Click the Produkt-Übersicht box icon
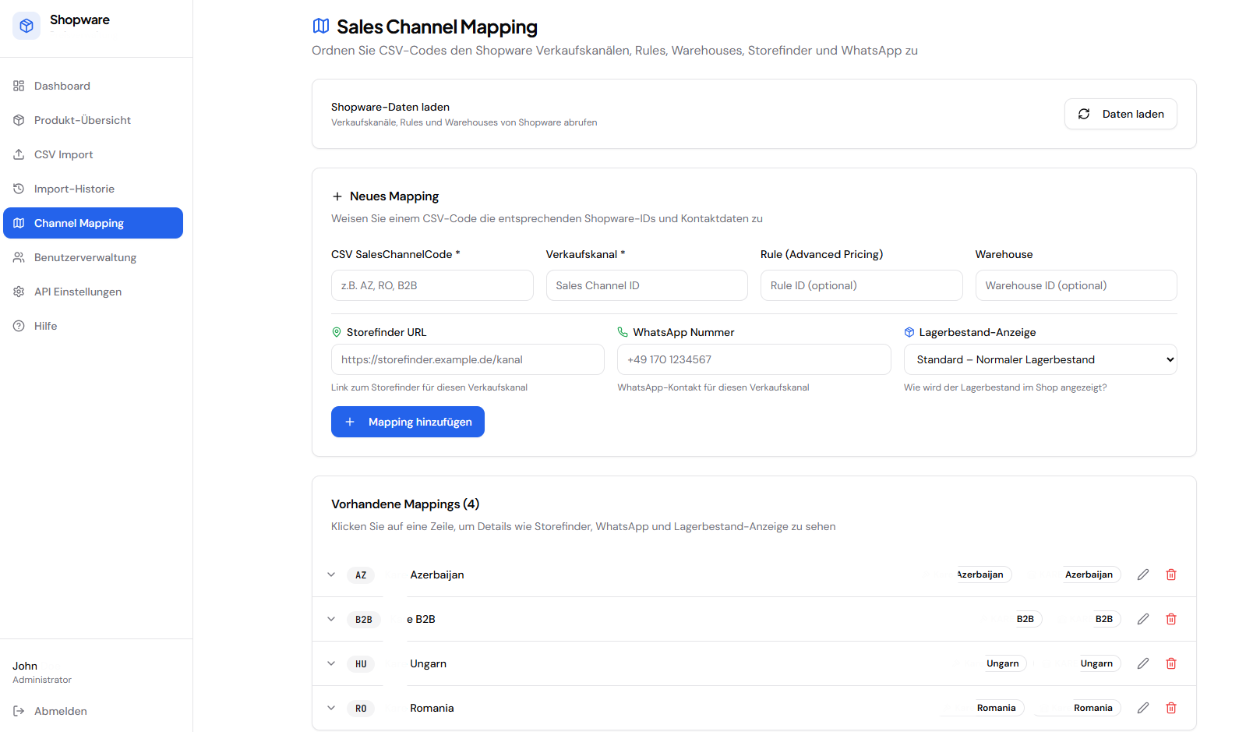This screenshot has width=1246, height=732. [x=19, y=120]
